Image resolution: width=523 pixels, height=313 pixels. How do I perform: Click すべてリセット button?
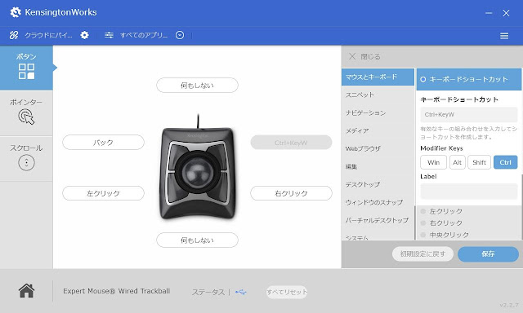click(x=287, y=292)
